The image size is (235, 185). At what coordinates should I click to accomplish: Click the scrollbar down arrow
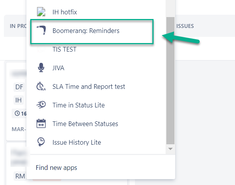tap(170, 149)
